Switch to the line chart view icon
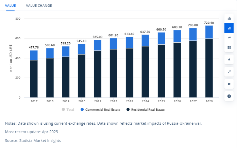The image size is (237, 148). tap(229, 38)
